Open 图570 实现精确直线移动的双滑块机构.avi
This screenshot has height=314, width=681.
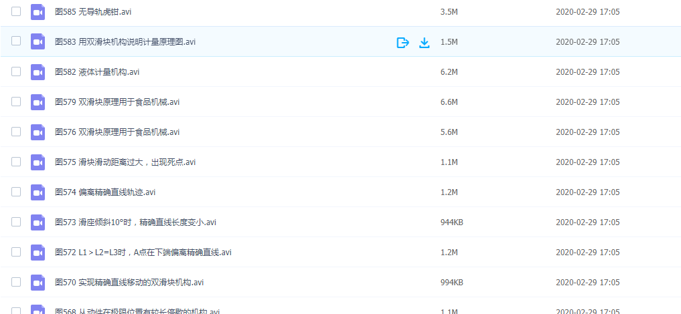(x=129, y=283)
